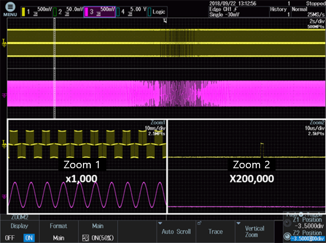This screenshot has width=326, height=243.
Task: Open the Logic channel button
Action: coord(157,12)
